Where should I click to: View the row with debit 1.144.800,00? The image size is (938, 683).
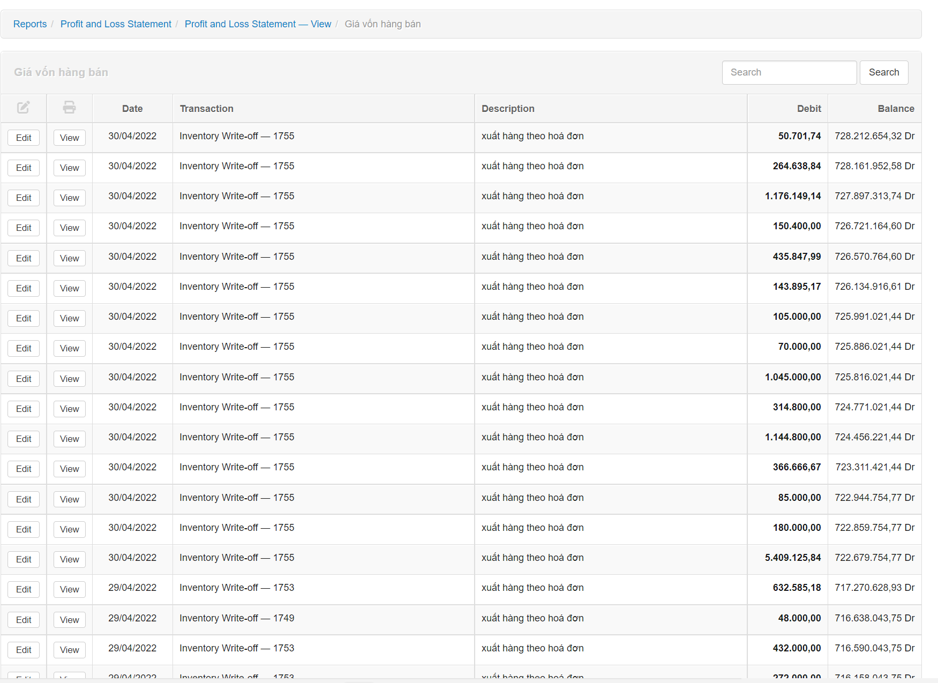70,439
